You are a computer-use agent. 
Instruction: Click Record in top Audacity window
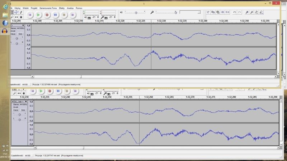[x=47, y=15]
